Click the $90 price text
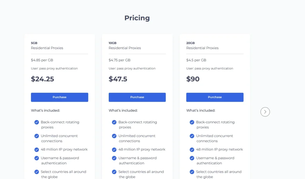Screen dimensions: 305x179 193,79
